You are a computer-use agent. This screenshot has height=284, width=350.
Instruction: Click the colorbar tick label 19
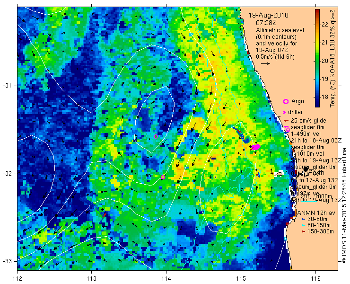(x=324, y=79)
